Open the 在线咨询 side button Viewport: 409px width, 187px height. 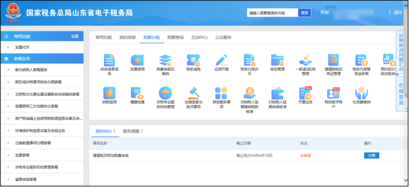coord(401,94)
